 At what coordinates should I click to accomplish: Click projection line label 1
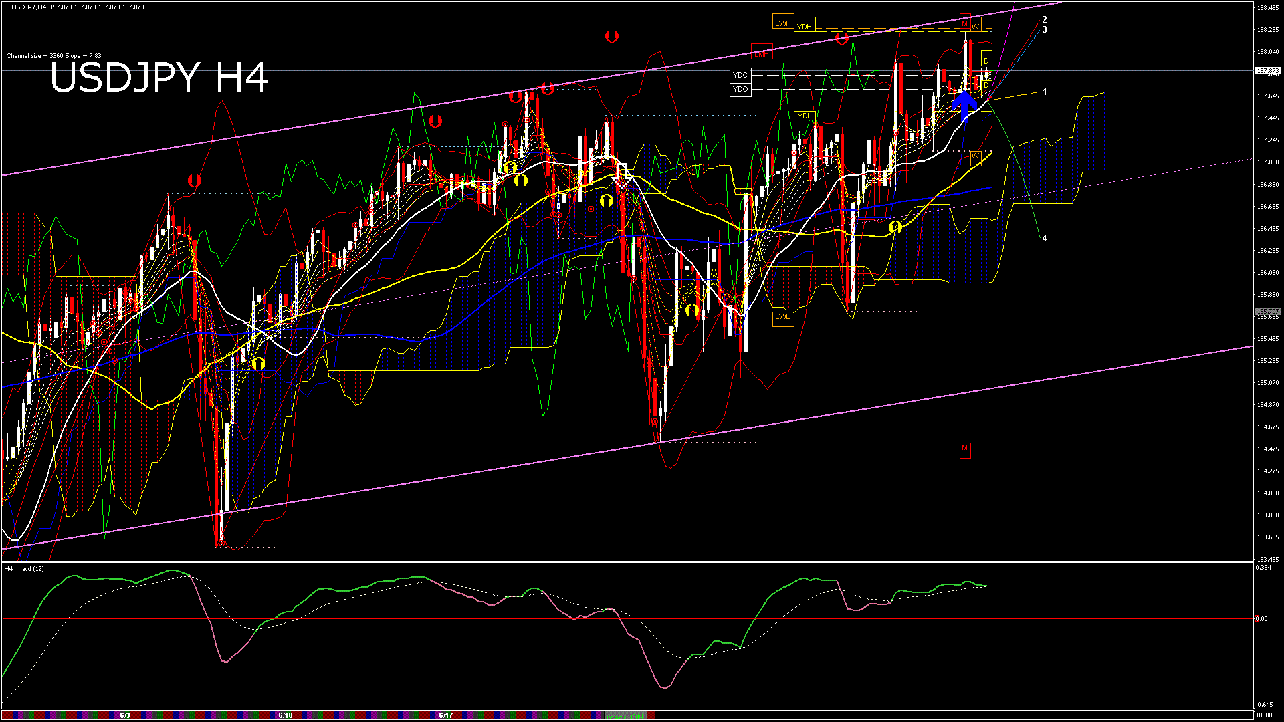coord(1045,92)
